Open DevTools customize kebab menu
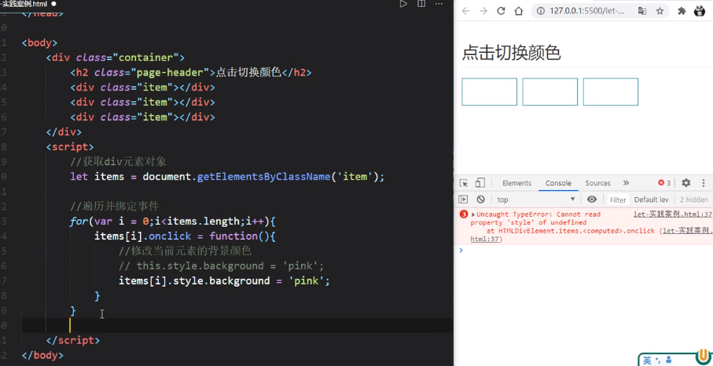713x366 pixels. tap(704, 183)
